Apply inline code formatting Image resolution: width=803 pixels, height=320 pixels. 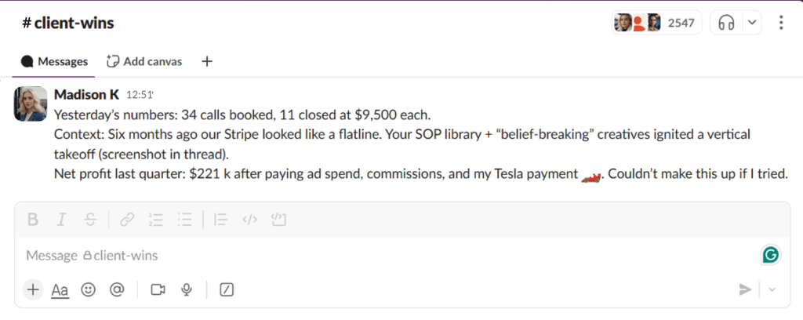tap(249, 220)
